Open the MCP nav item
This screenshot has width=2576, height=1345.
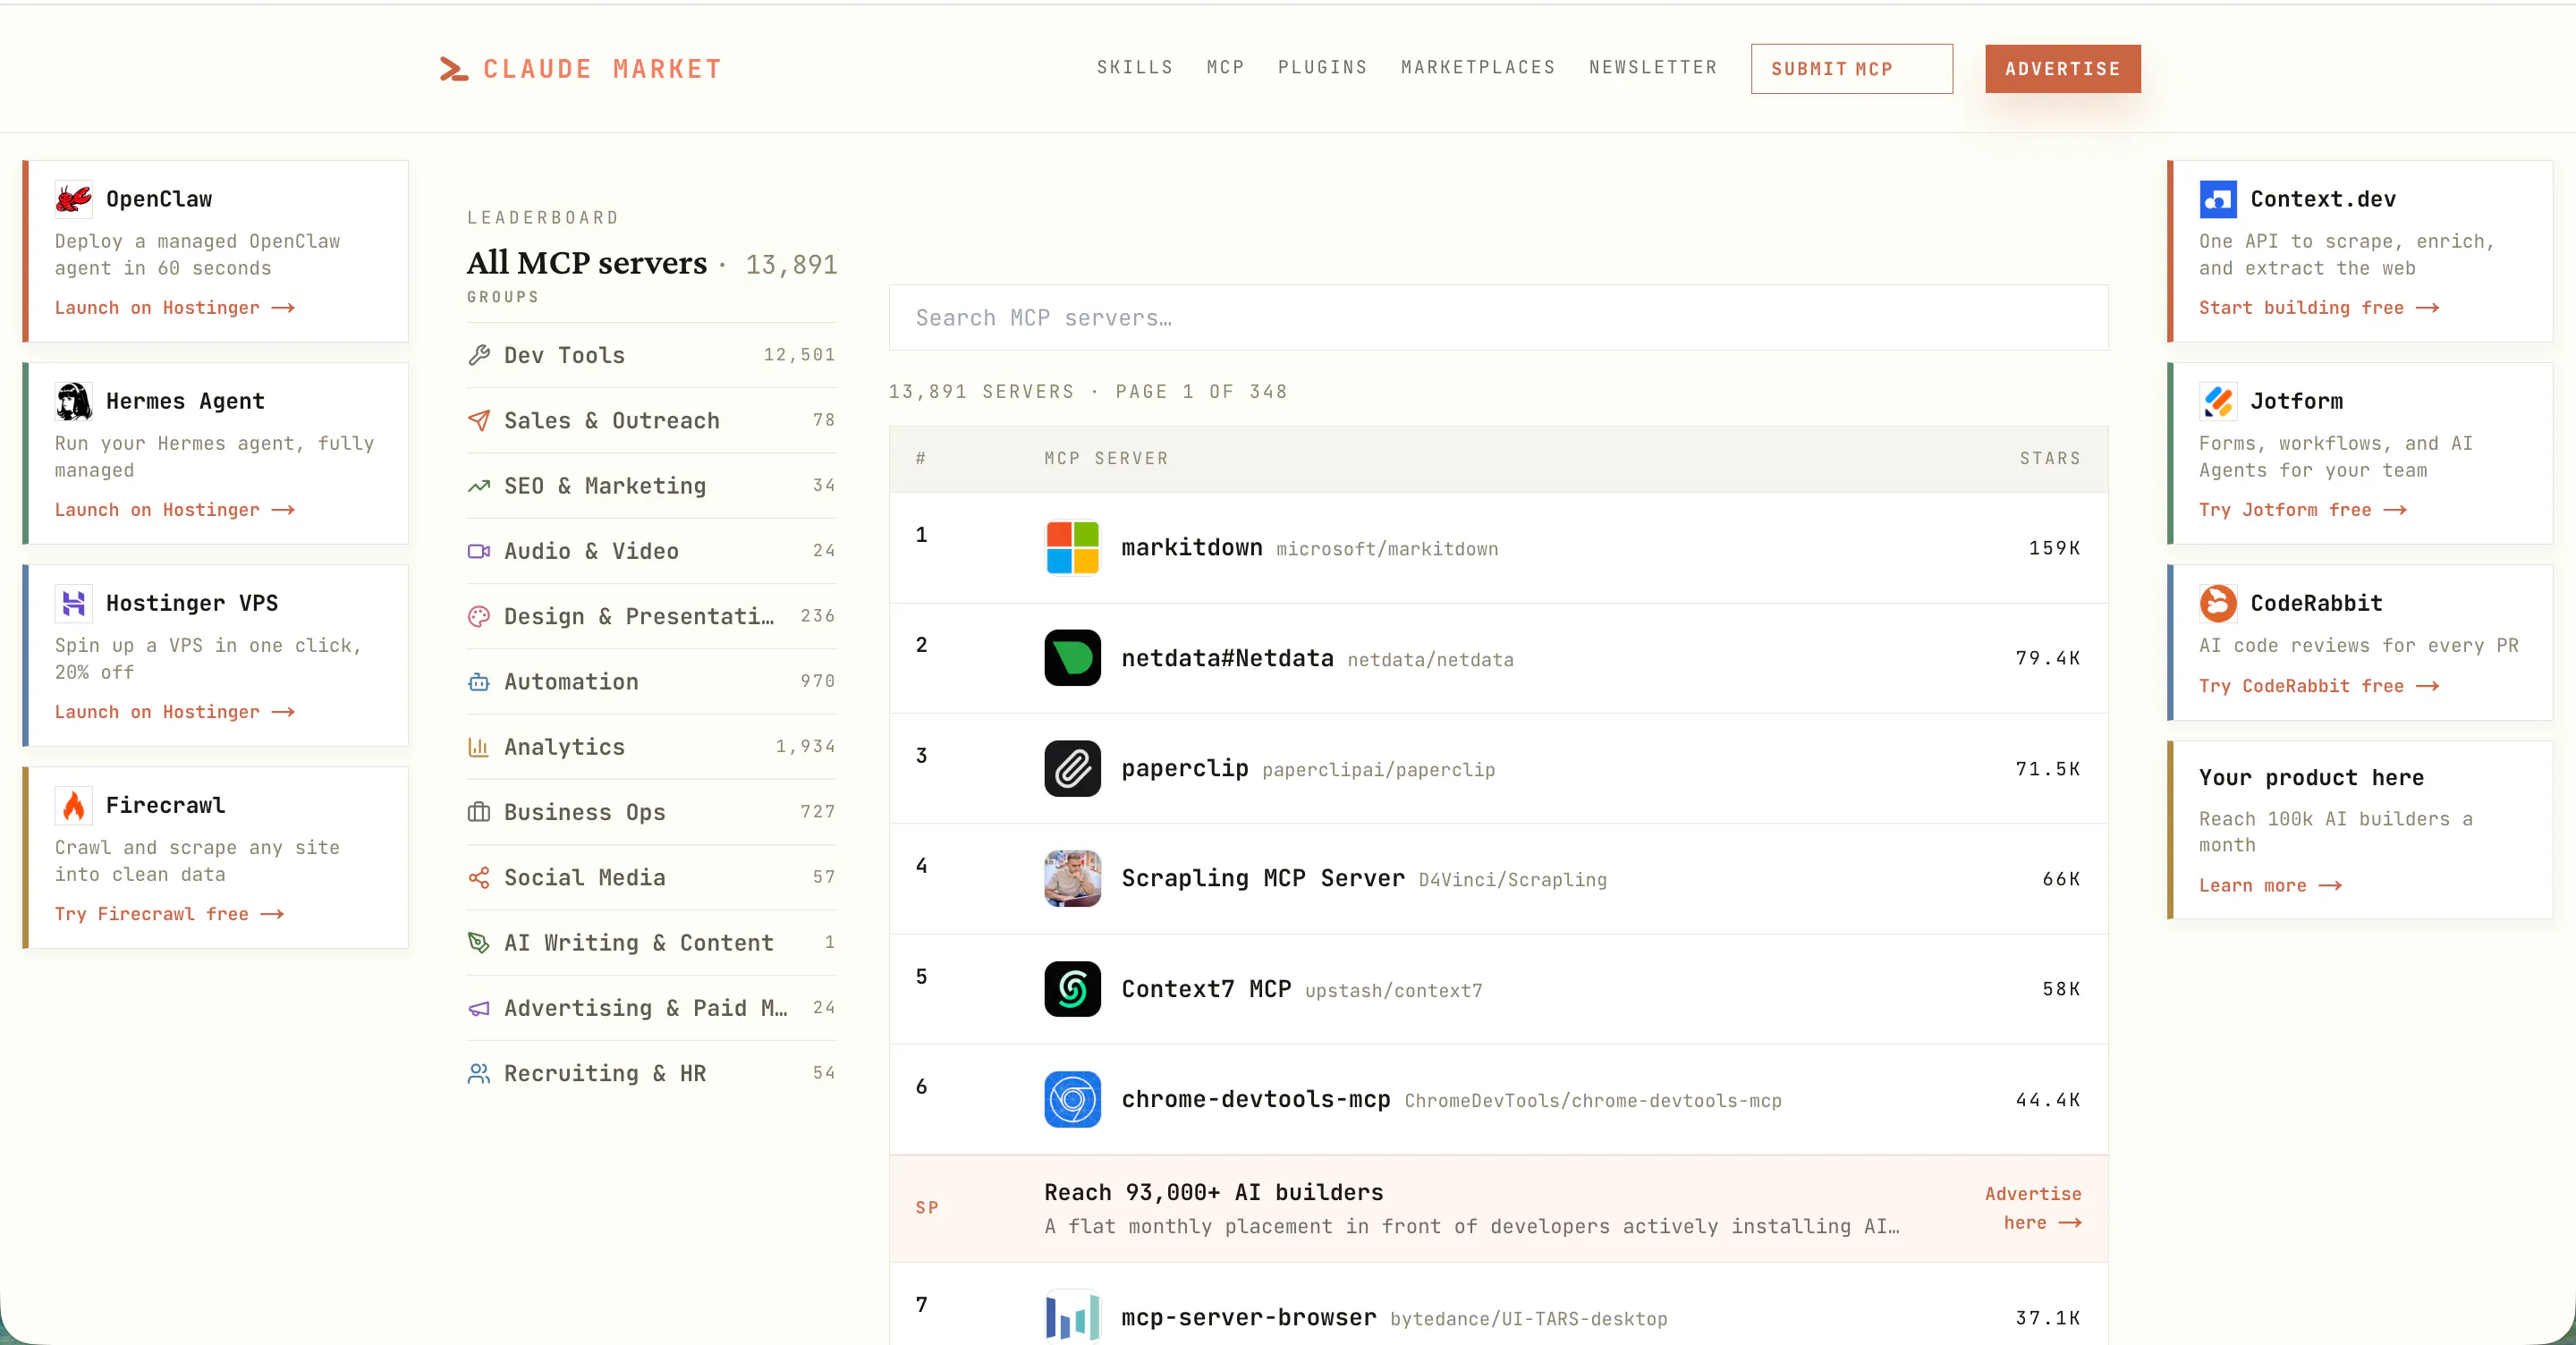coord(1225,67)
